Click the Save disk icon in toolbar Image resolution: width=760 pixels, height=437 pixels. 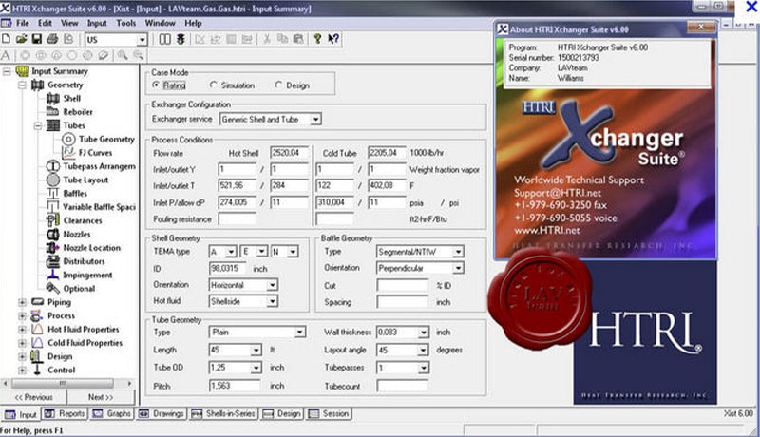(36, 39)
